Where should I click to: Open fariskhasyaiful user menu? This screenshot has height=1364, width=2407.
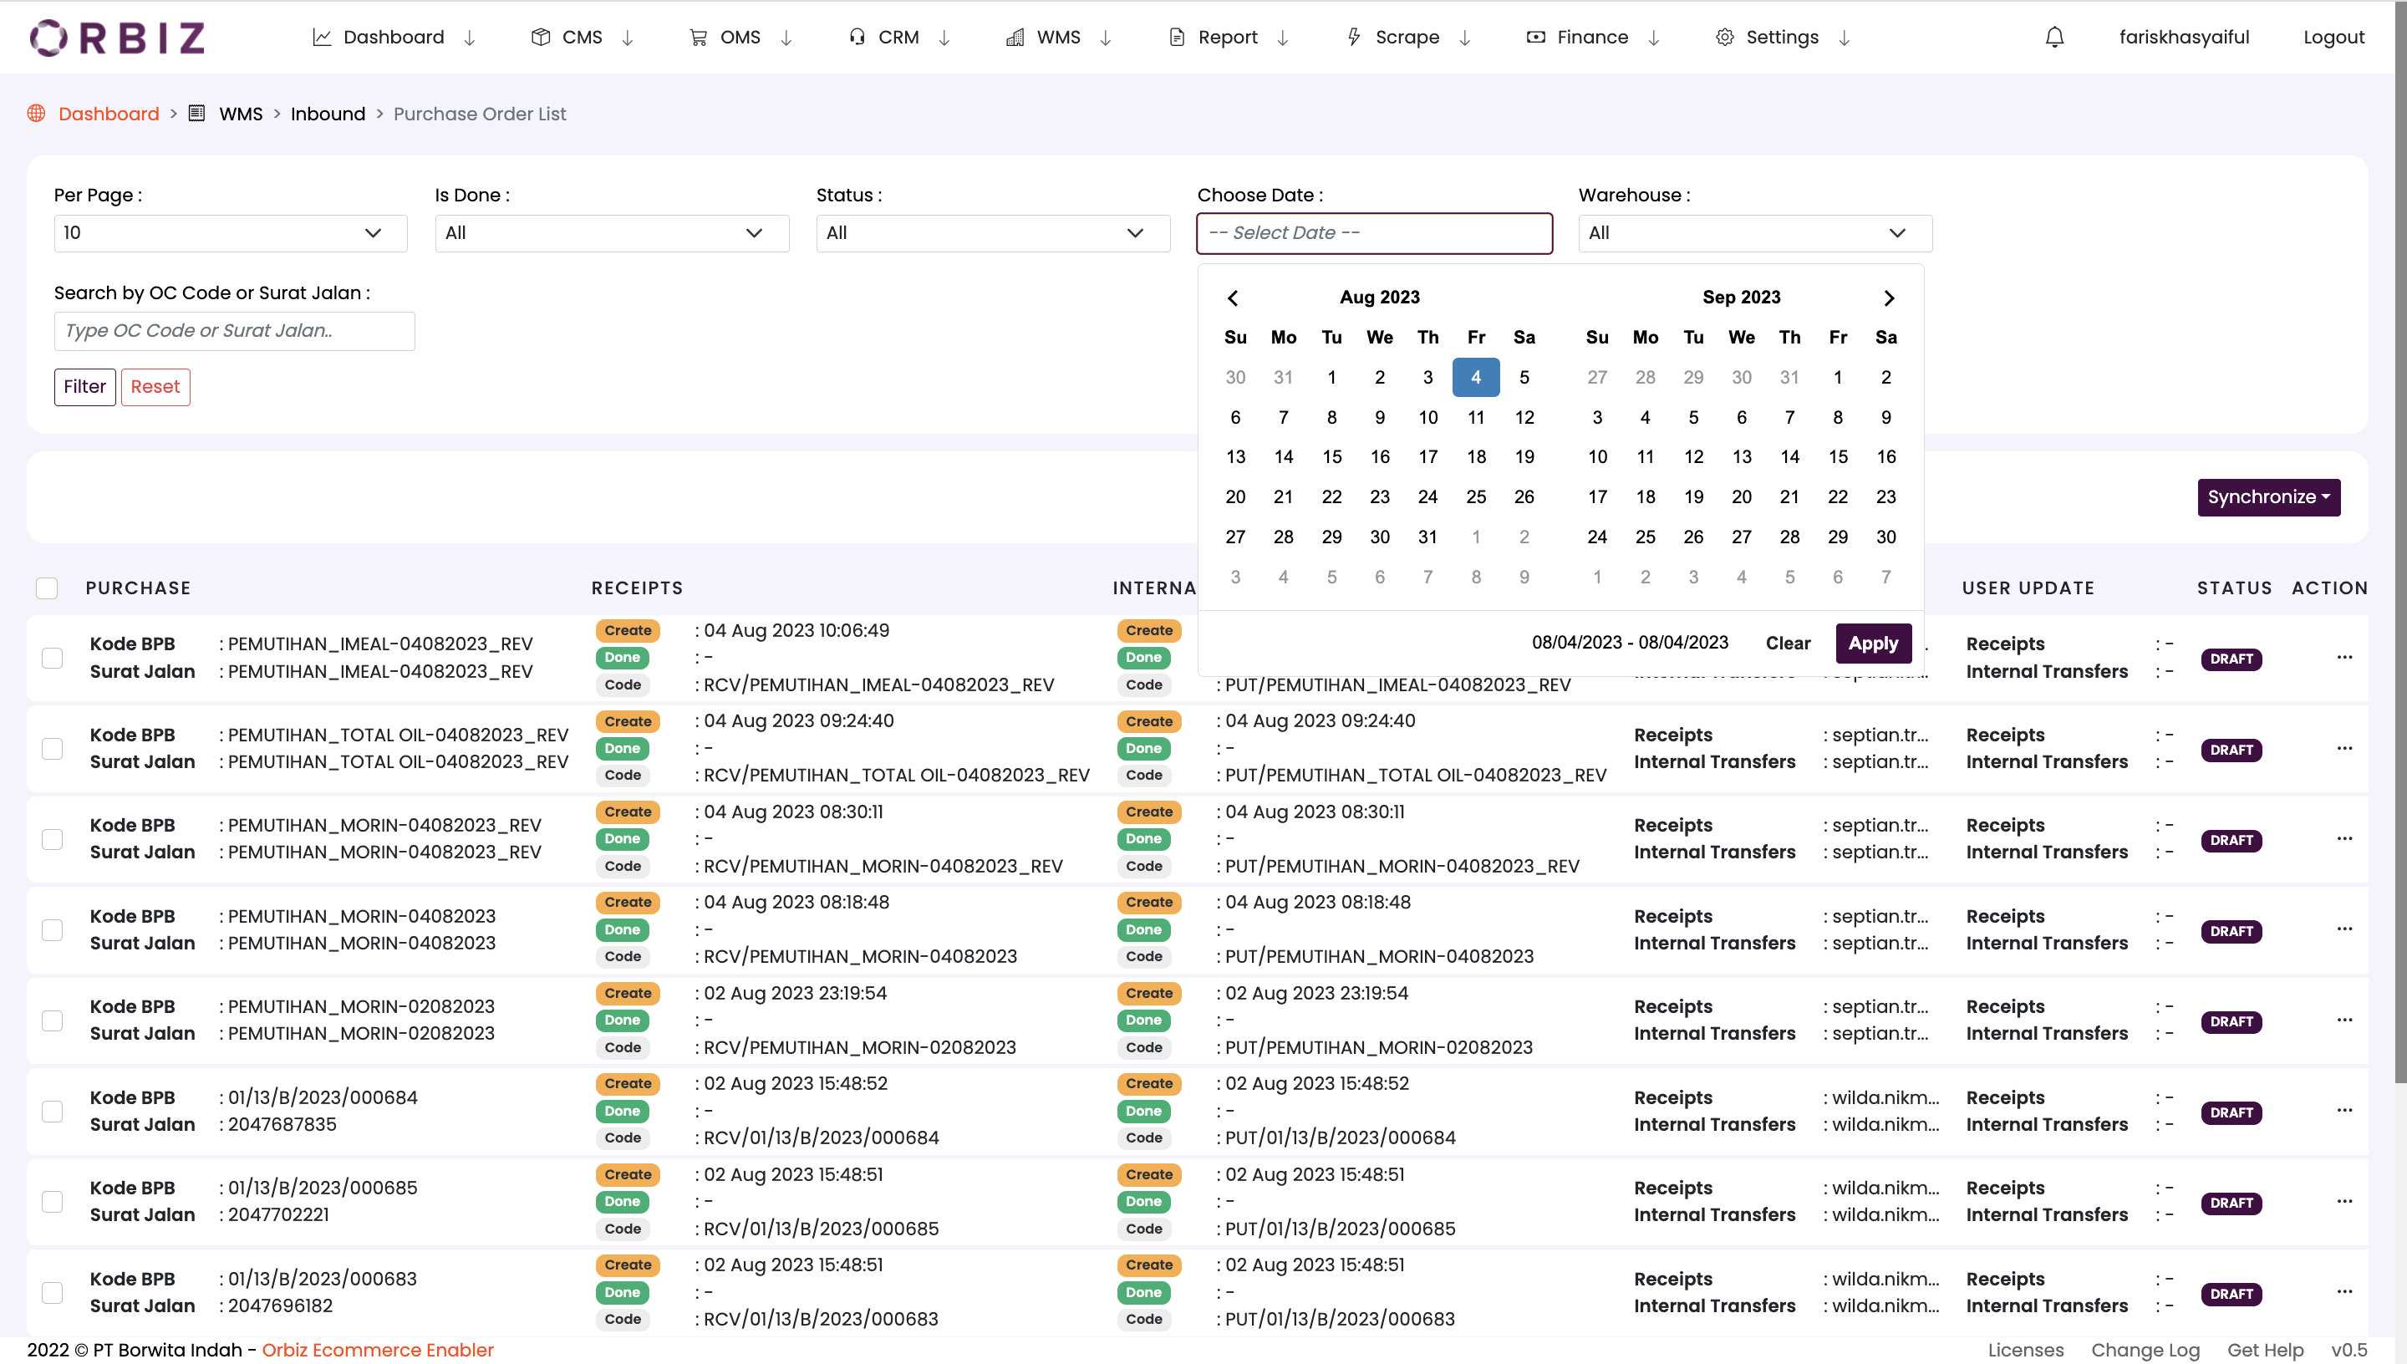click(x=2184, y=38)
